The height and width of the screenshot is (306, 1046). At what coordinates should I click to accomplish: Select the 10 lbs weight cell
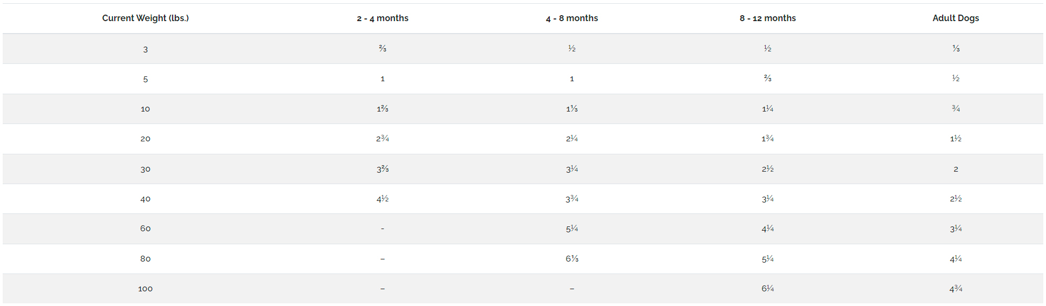pos(146,109)
